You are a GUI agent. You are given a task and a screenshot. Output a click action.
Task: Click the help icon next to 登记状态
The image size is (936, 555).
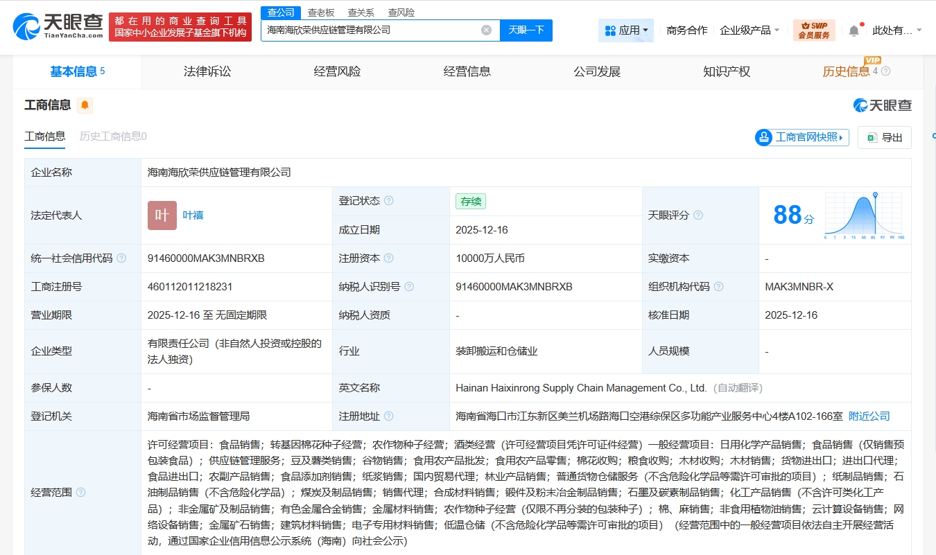click(x=389, y=201)
